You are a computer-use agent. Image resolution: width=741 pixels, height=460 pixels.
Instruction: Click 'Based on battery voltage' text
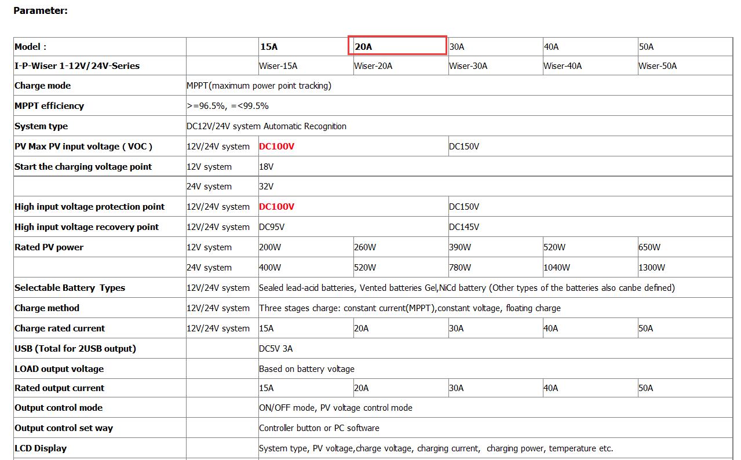tap(306, 369)
